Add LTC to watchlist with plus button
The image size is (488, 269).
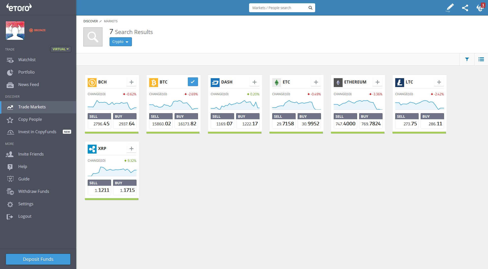(x=439, y=82)
